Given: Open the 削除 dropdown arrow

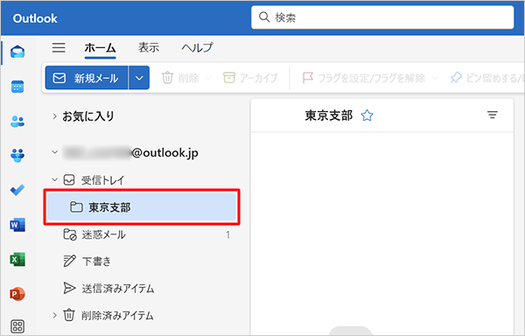Looking at the screenshot, I should click(208, 78).
